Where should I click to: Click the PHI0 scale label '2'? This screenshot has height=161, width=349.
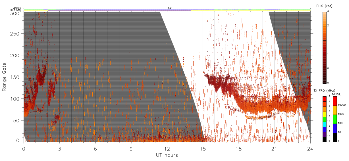click(x=328, y=26)
